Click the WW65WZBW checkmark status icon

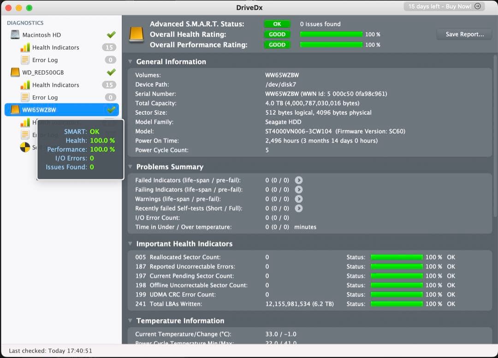(111, 110)
